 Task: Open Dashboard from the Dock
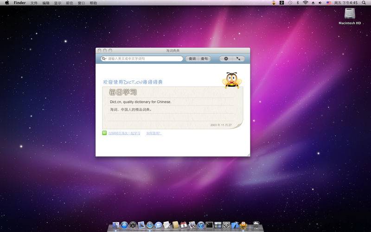(133, 225)
